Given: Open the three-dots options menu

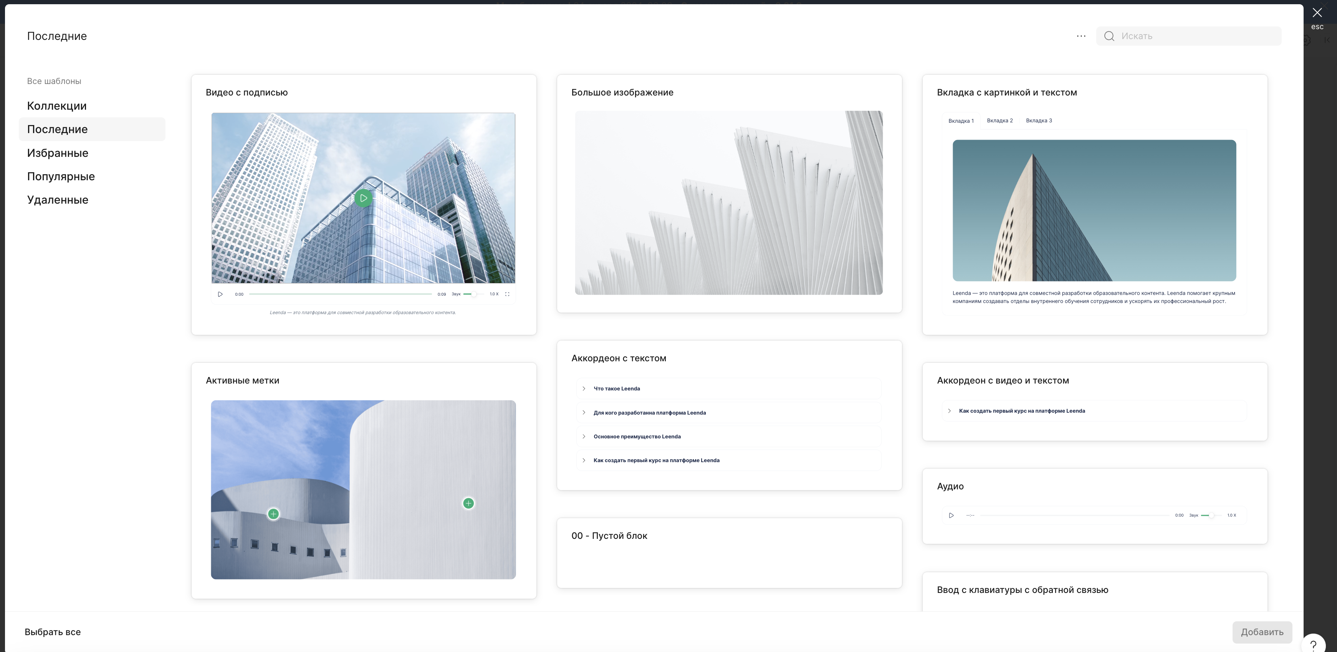Looking at the screenshot, I should coord(1081,36).
